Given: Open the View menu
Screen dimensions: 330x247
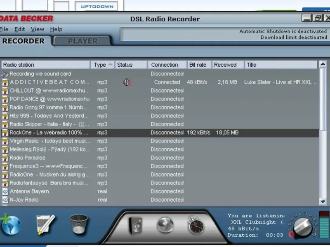Looking at the screenshot, I should pyautogui.click(x=38, y=29).
